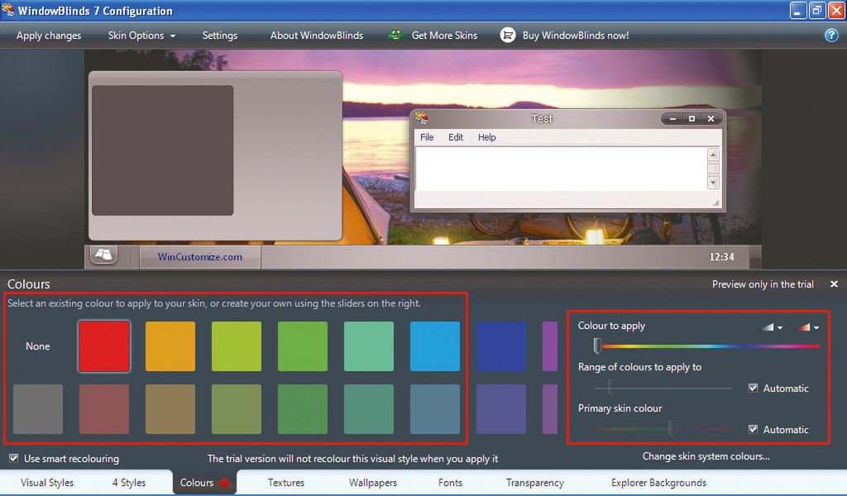Click Apply changes

pos(49,36)
